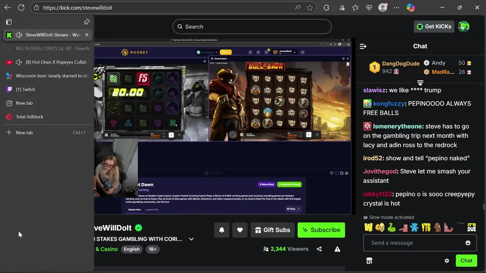Switch to the Total Adblock tab
Viewport: 486px width, 273px height.
pos(47,117)
